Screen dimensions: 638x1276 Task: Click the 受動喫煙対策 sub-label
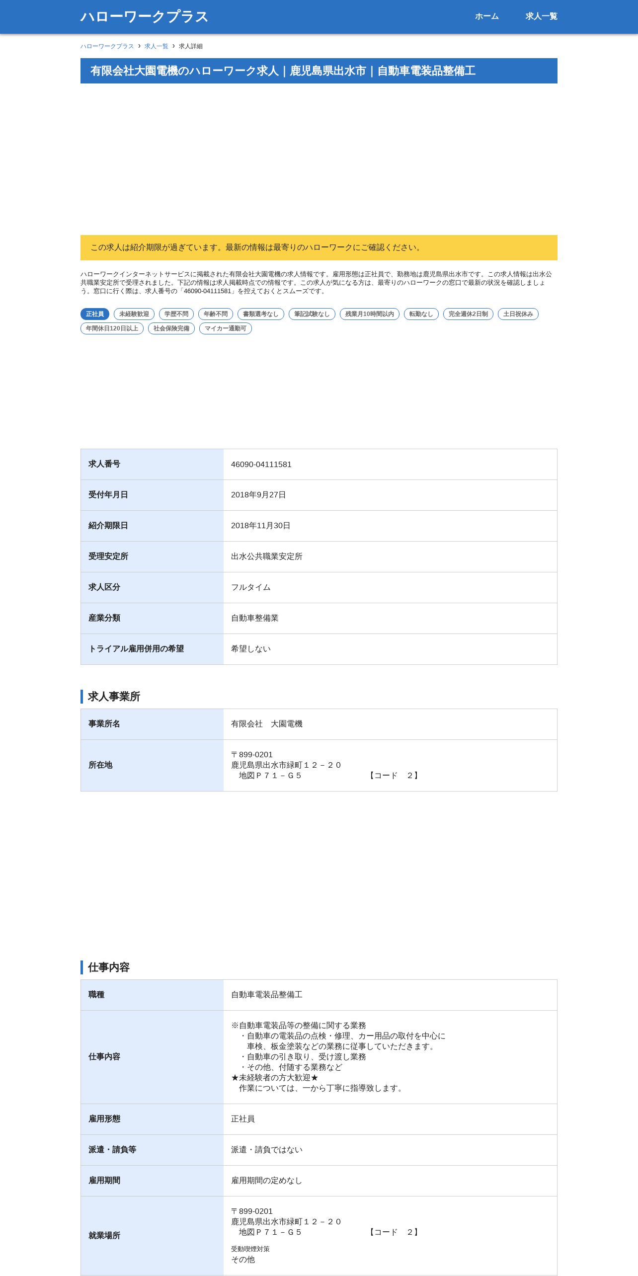pos(250,1249)
